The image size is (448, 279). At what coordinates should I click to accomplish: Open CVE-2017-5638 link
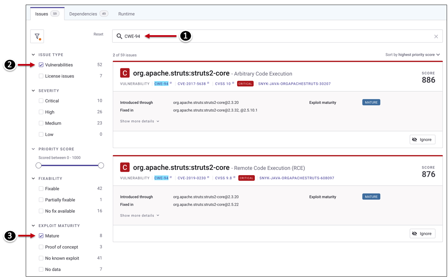point(193,84)
